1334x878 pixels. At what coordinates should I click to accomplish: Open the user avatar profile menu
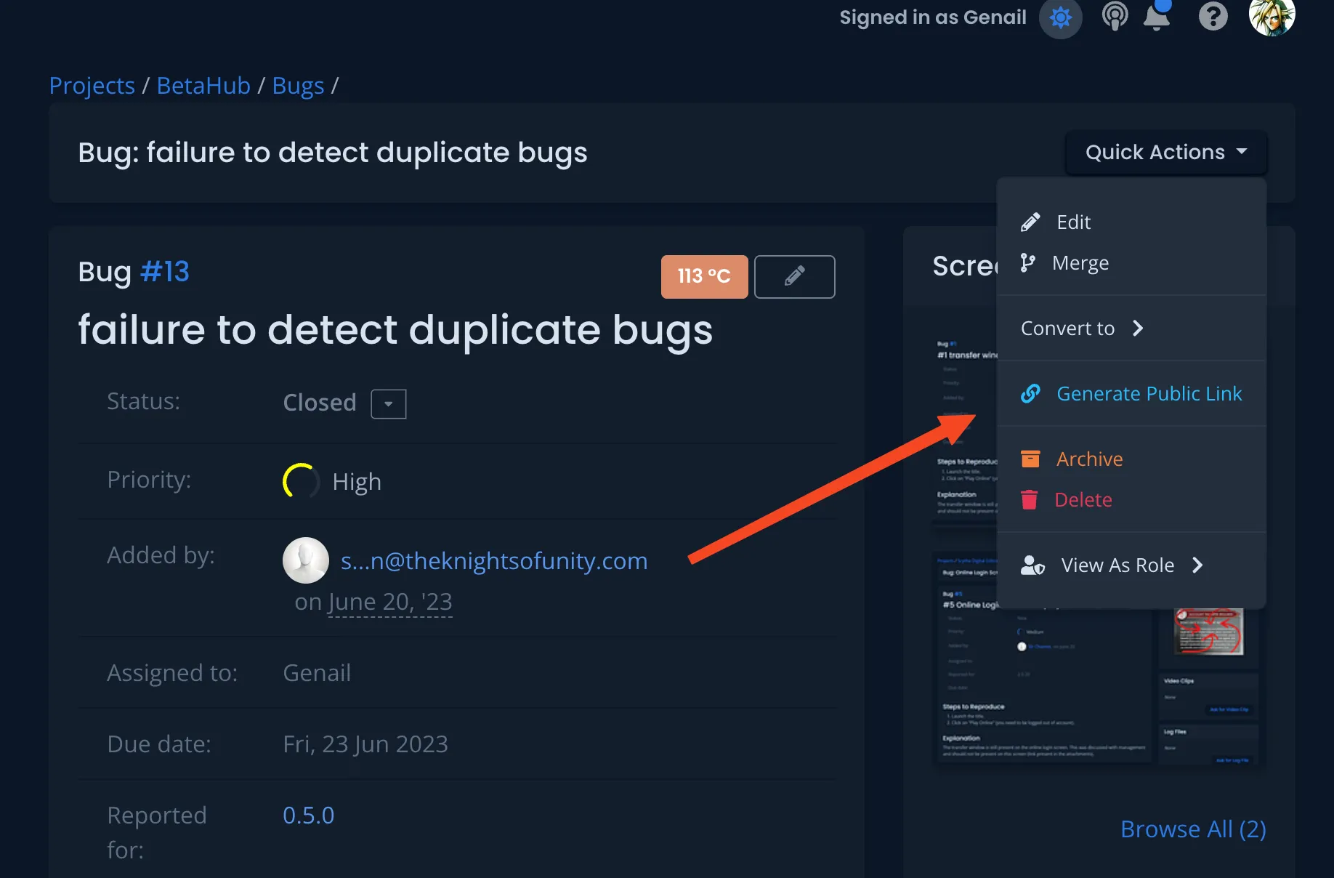point(1271,16)
